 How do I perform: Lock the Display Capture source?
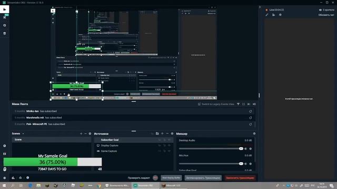pyautogui.click(x=165, y=145)
